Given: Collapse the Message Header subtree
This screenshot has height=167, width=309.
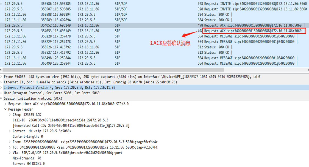Looking at the screenshot, I should tap(6, 109).
